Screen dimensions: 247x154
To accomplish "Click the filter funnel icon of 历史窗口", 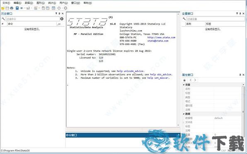I will [x=56, y=14].
